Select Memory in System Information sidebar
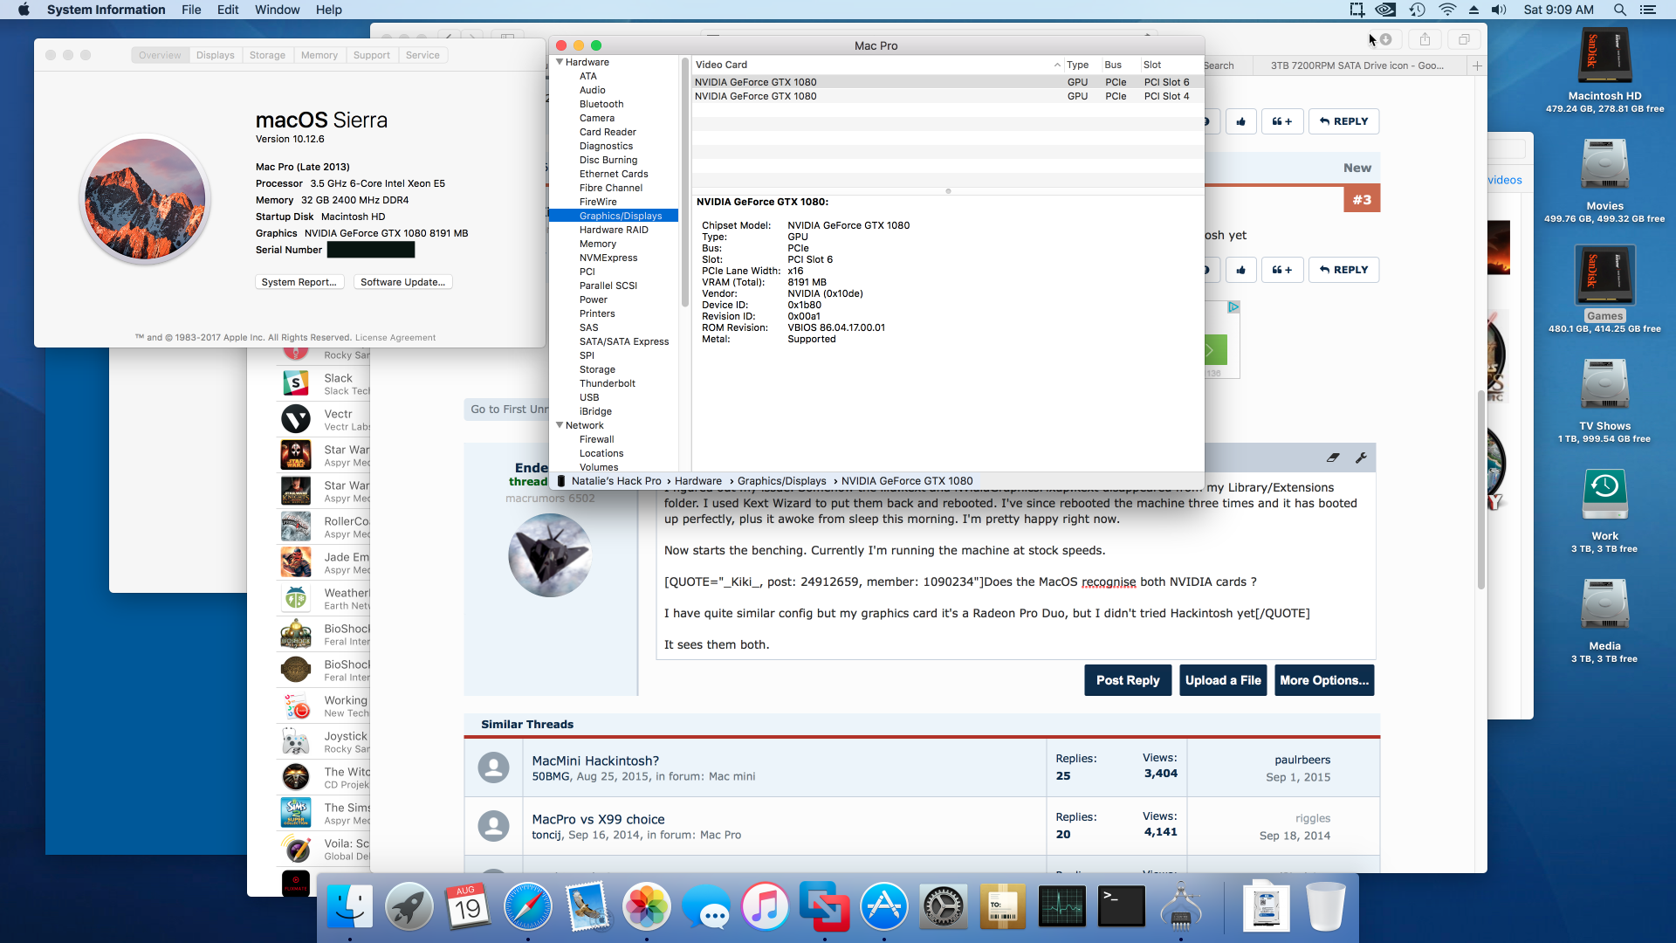1676x943 pixels. (x=598, y=244)
